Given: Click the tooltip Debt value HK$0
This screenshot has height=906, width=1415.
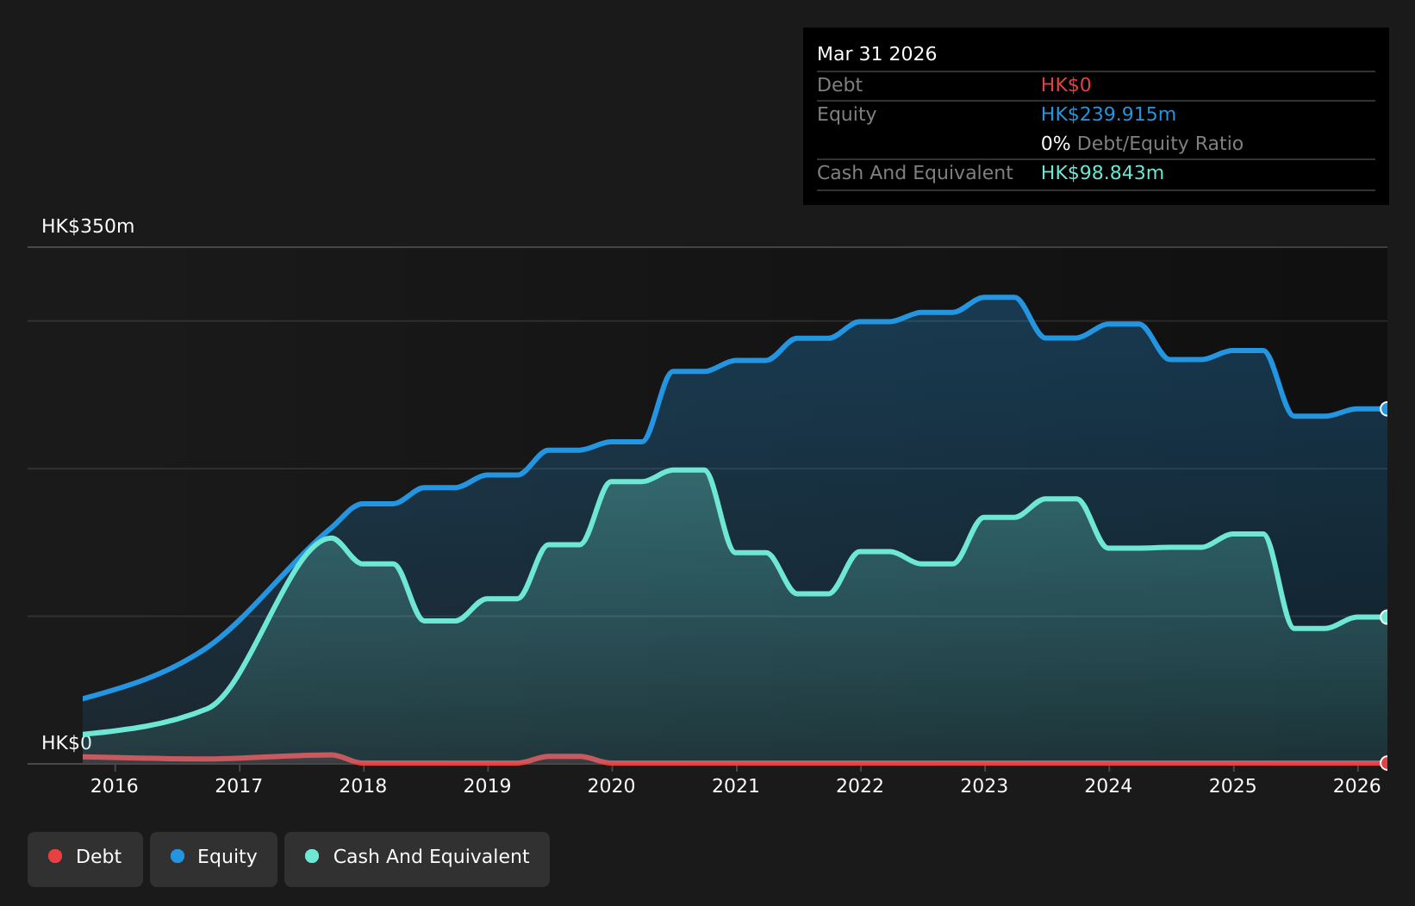Looking at the screenshot, I should tap(1066, 85).
